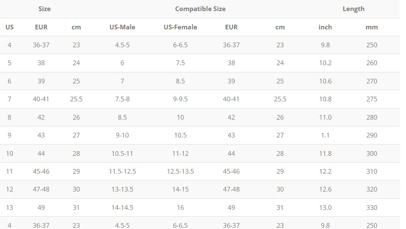The width and height of the screenshot is (406, 229).
Task: Click the US-Female column header
Action: click(180, 27)
